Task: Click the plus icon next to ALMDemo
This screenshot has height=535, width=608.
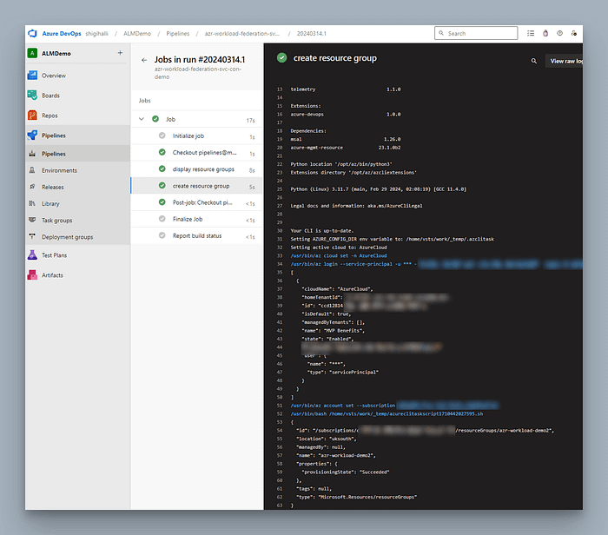Action: pos(120,53)
